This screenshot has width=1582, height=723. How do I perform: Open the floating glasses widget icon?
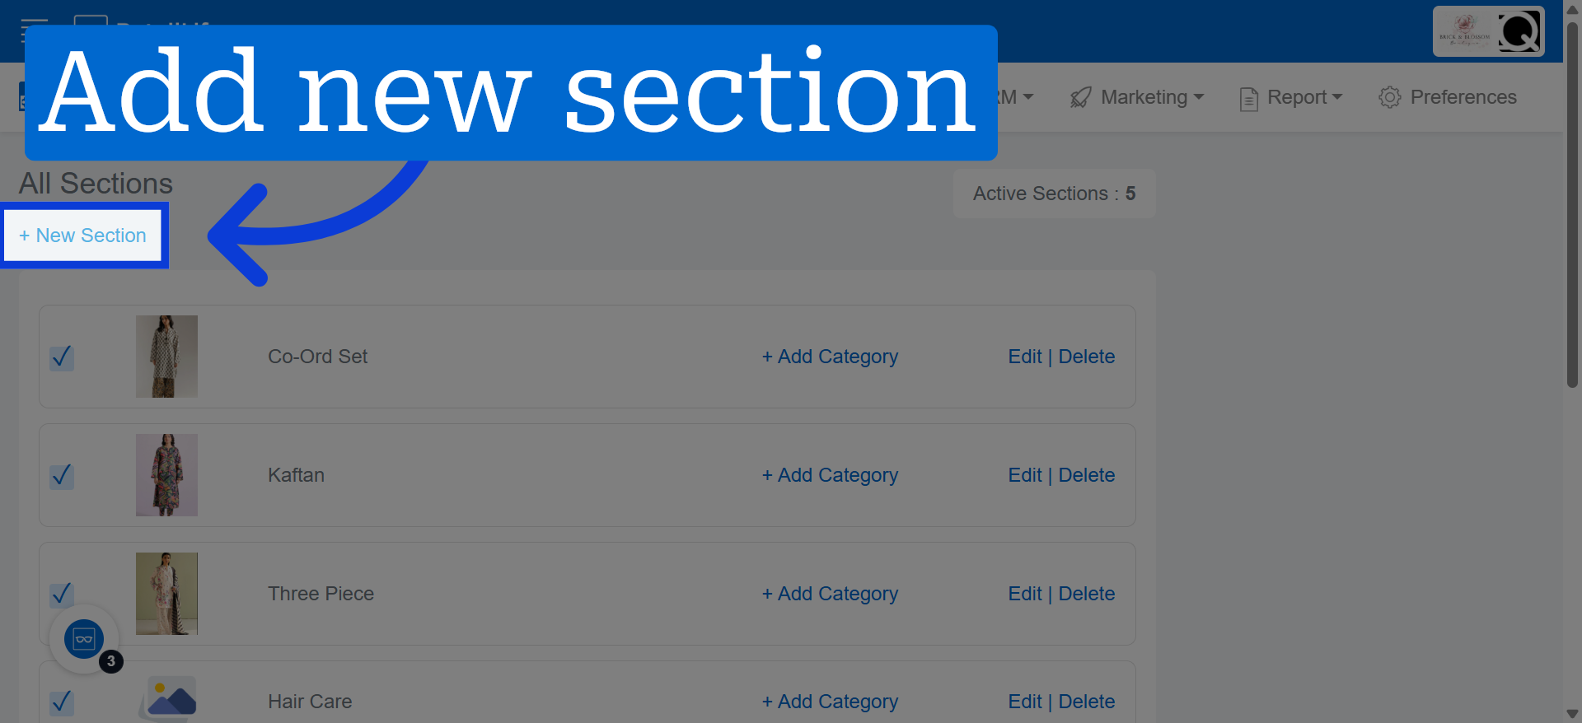[84, 639]
